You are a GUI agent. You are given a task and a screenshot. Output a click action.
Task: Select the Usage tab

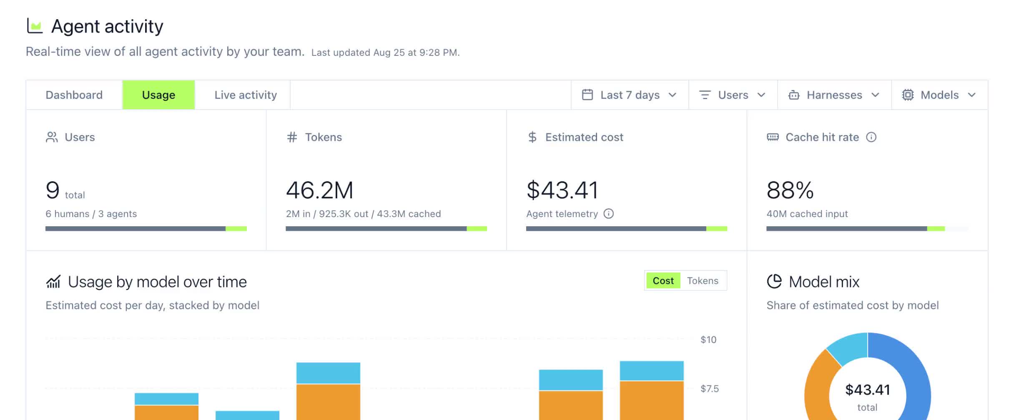158,95
